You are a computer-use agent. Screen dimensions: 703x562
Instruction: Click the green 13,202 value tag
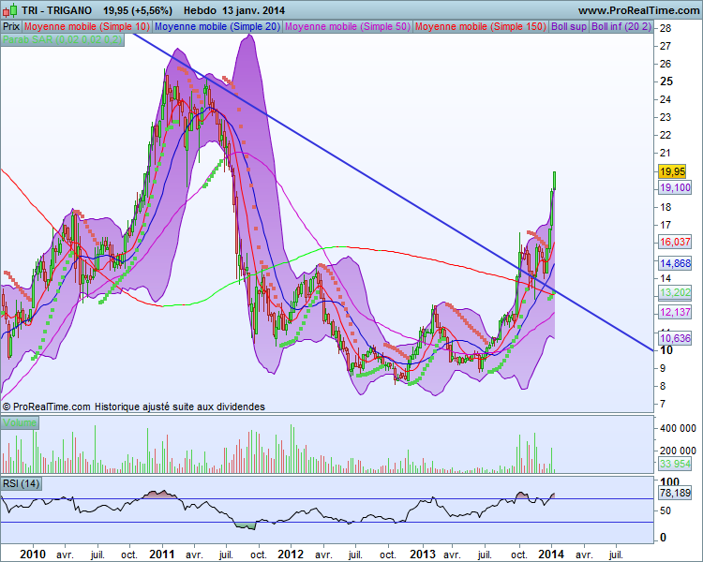coord(675,292)
